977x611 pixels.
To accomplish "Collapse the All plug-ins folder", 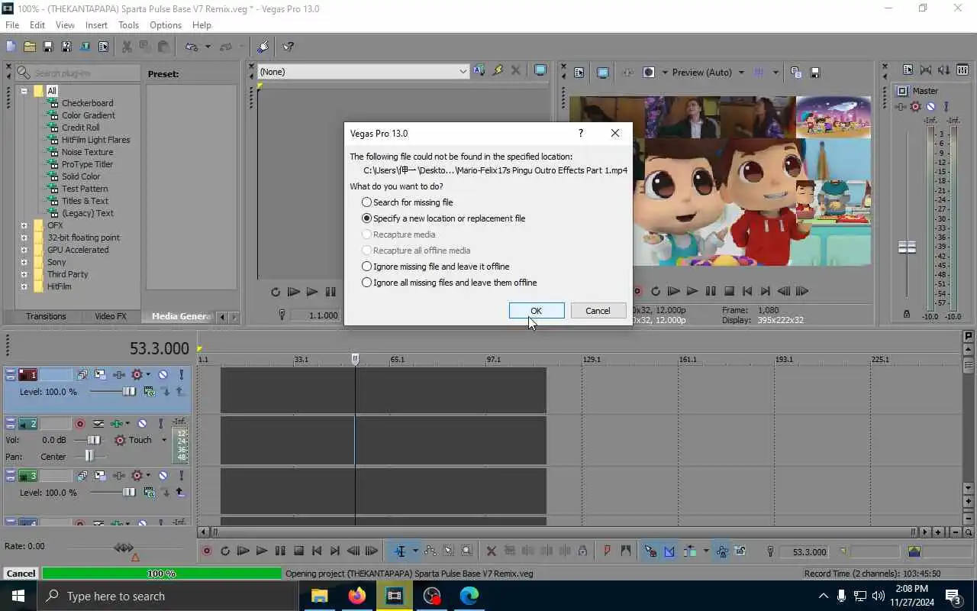I will pyautogui.click(x=24, y=91).
